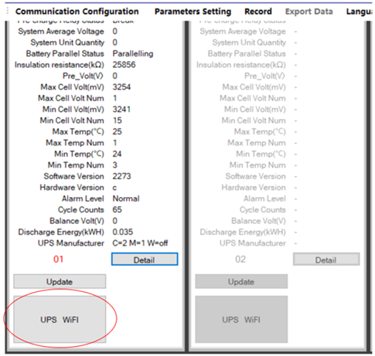Click the Update button under unit 01
The width and height of the screenshot is (375, 356).
(60, 281)
